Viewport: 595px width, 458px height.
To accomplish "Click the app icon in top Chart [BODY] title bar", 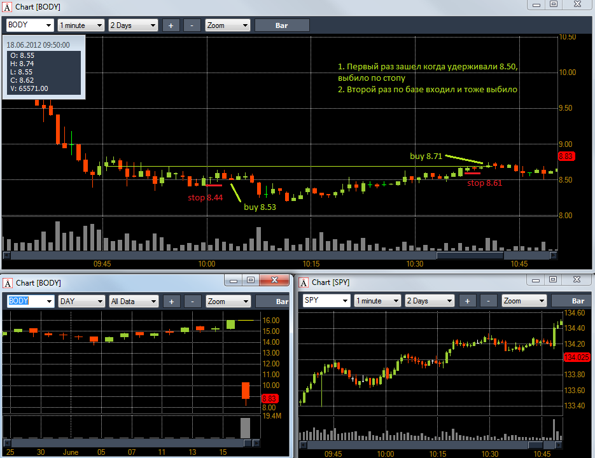I will click(7, 7).
